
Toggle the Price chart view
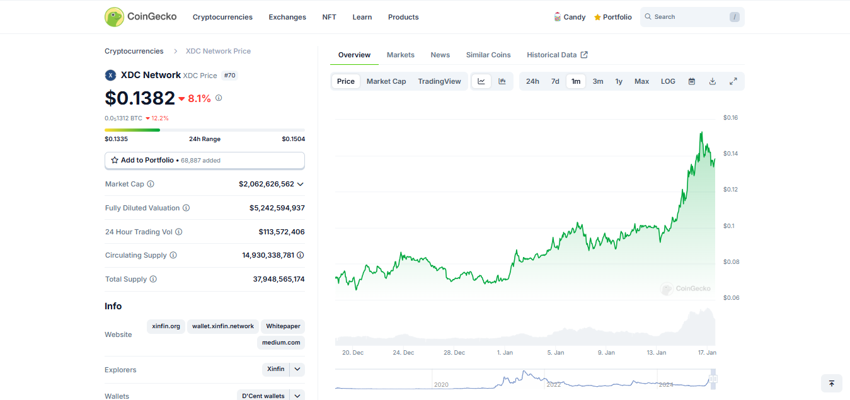346,81
